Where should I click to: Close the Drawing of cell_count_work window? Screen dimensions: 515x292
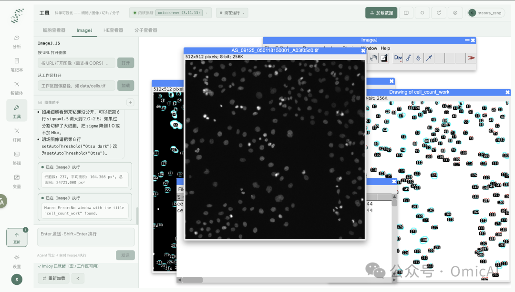(x=507, y=92)
